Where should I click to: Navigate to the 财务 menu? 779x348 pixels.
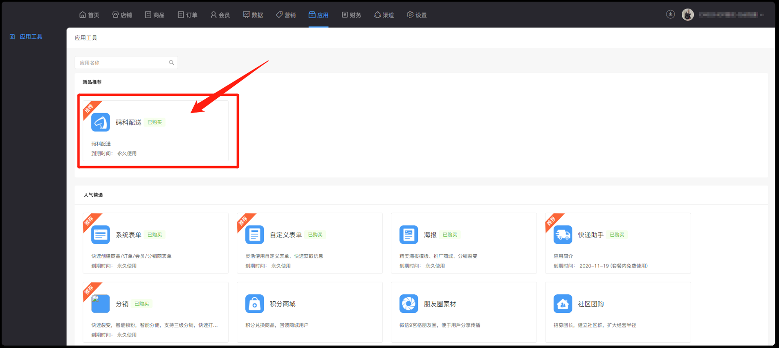(x=351, y=15)
